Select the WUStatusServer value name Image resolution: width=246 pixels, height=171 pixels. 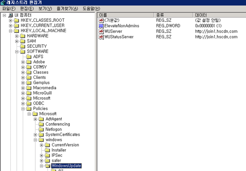click(x=119, y=37)
